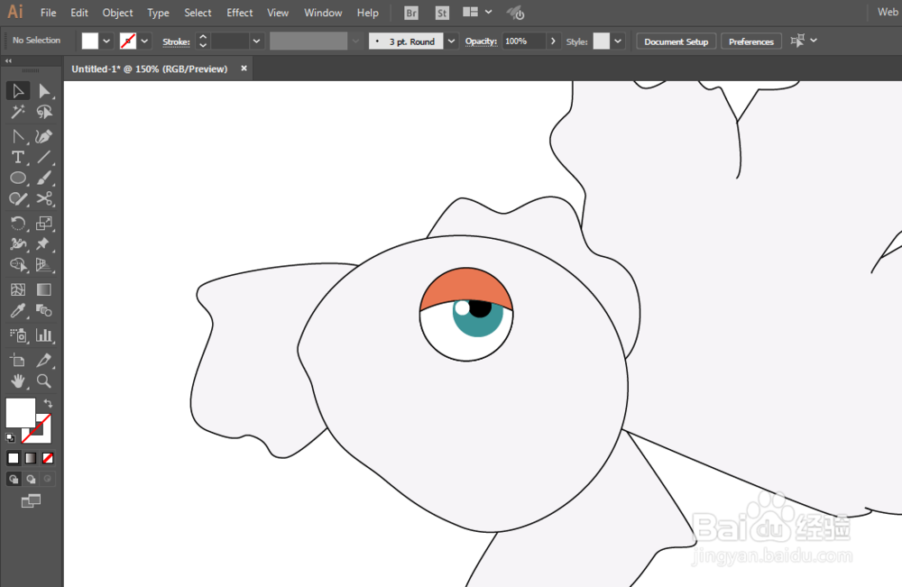Click the Document Setup button

[676, 41]
